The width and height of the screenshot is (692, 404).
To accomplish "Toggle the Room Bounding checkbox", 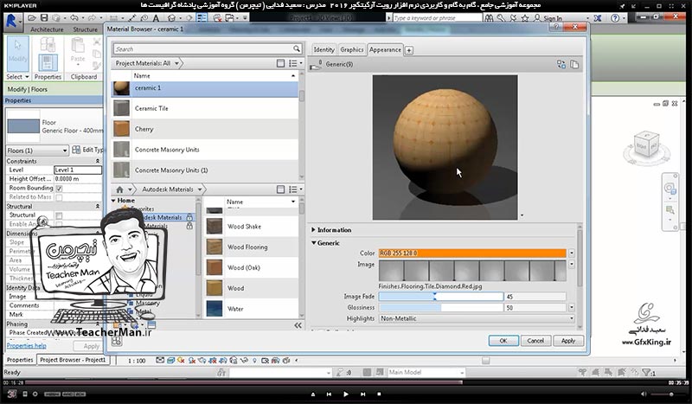I will pyautogui.click(x=59, y=189).
